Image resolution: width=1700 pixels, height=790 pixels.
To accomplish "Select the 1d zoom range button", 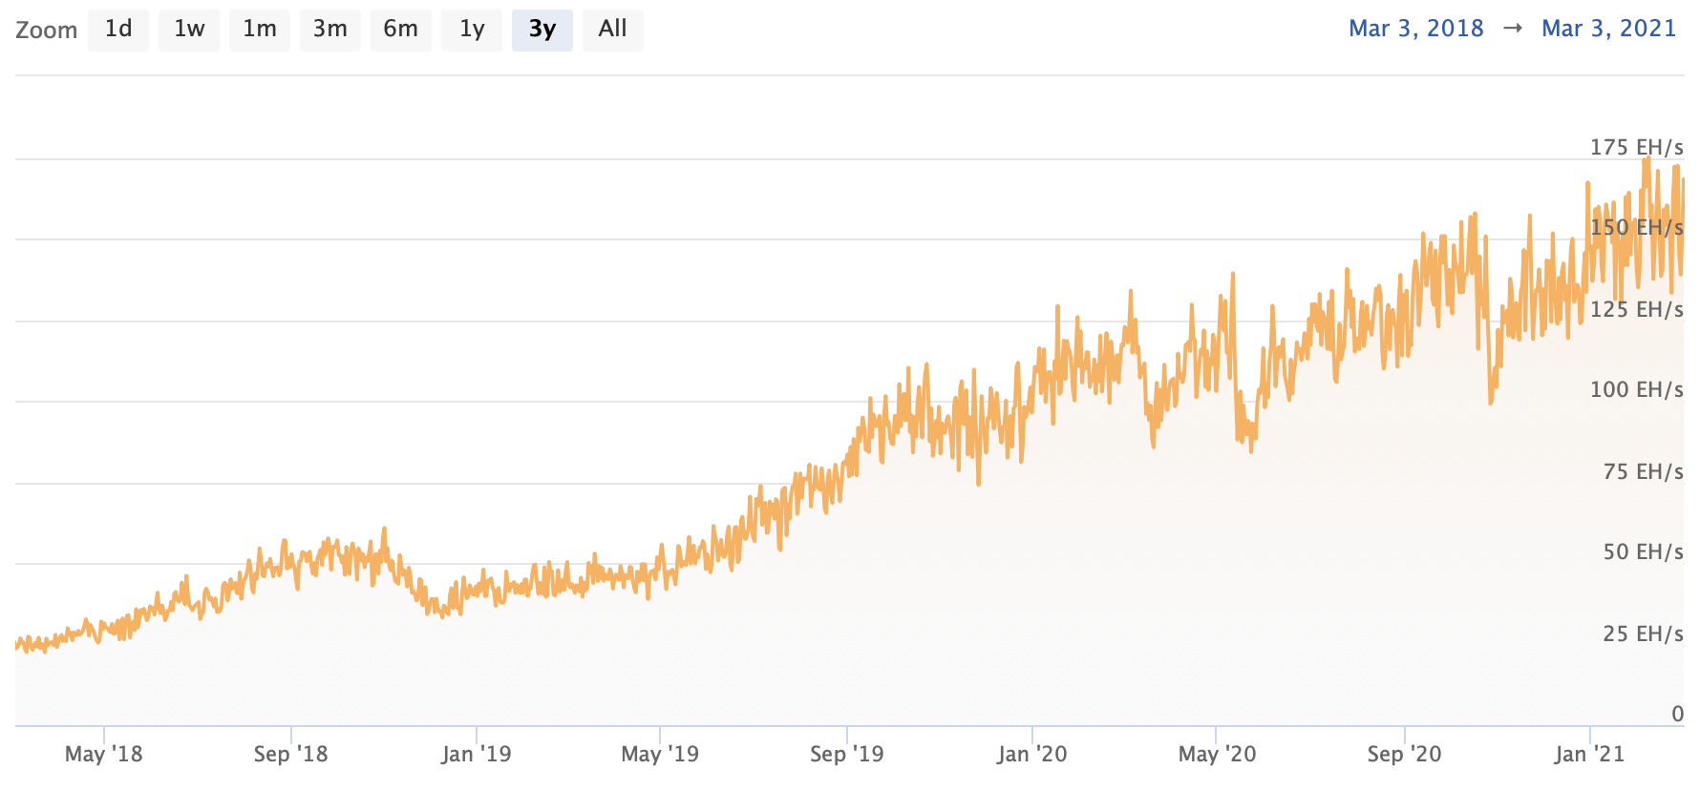I will point(118,30).
